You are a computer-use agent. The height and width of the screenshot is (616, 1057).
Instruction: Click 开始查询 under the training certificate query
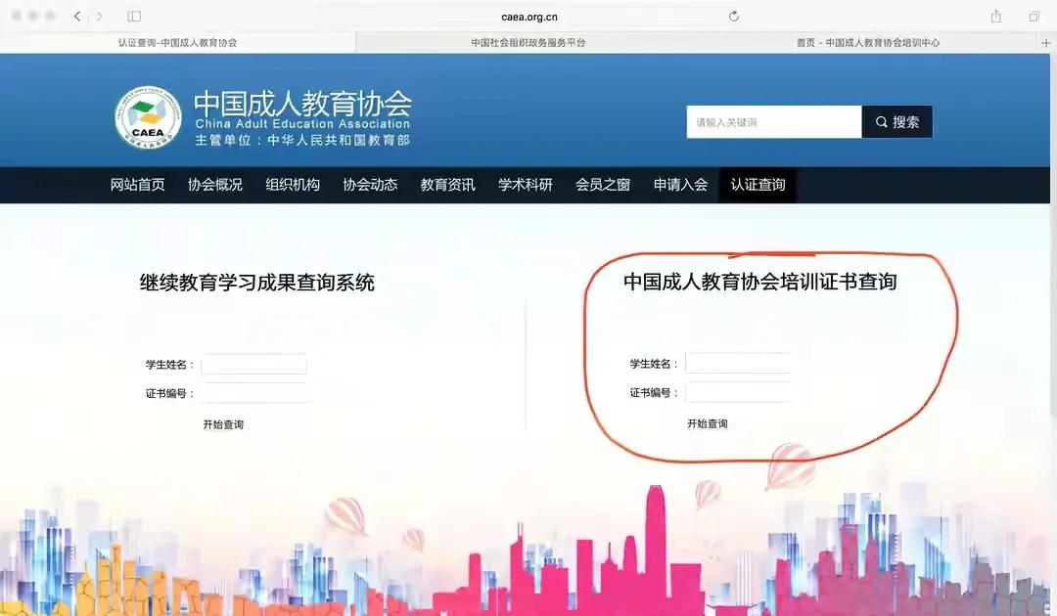click(708, 423)
